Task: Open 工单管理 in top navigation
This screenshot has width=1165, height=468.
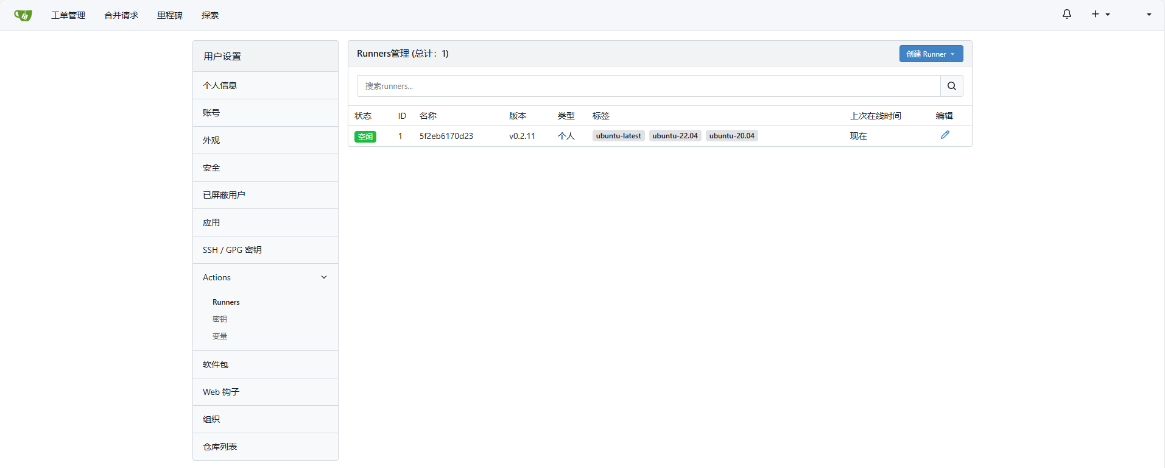Action: point(68,15)
